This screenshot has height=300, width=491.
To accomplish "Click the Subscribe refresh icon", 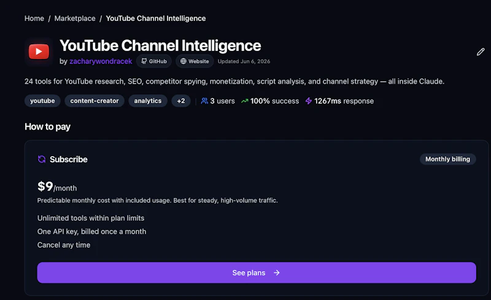I will click(x=42, y=159).
